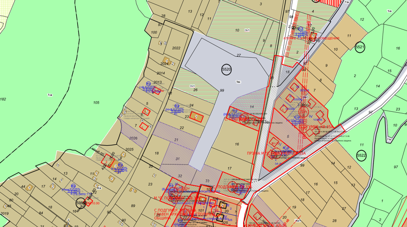Click the red building outline in parcel 23
Viewport: 407px width, 227px height.
pos(197,118)
